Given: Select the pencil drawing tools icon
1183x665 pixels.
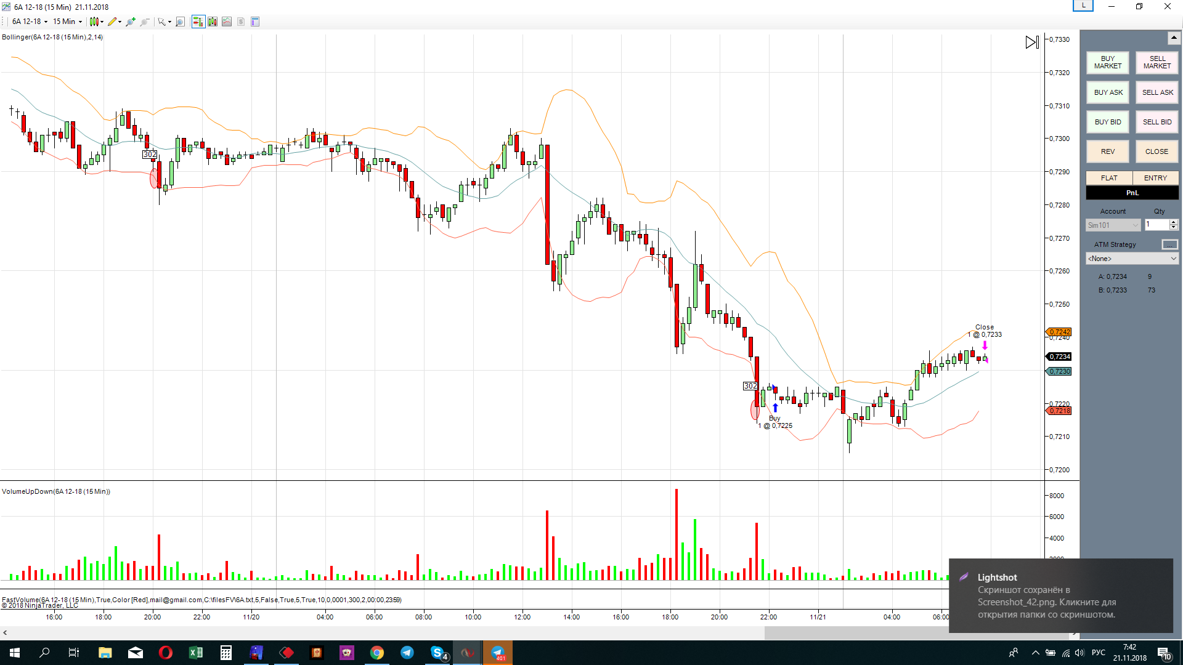Looking at the screenshot, I should 113,22.
